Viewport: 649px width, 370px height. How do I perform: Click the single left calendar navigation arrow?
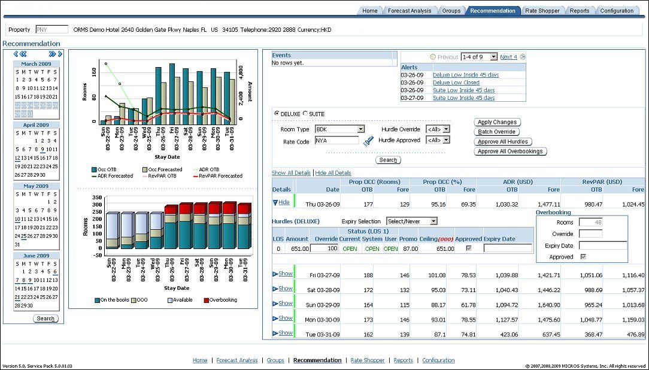(16, 54)
